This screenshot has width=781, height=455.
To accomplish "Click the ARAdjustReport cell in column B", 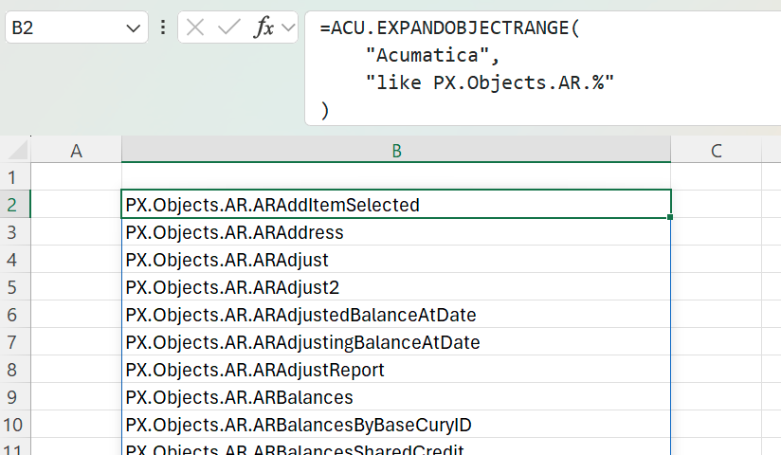I will pos(396,370).
